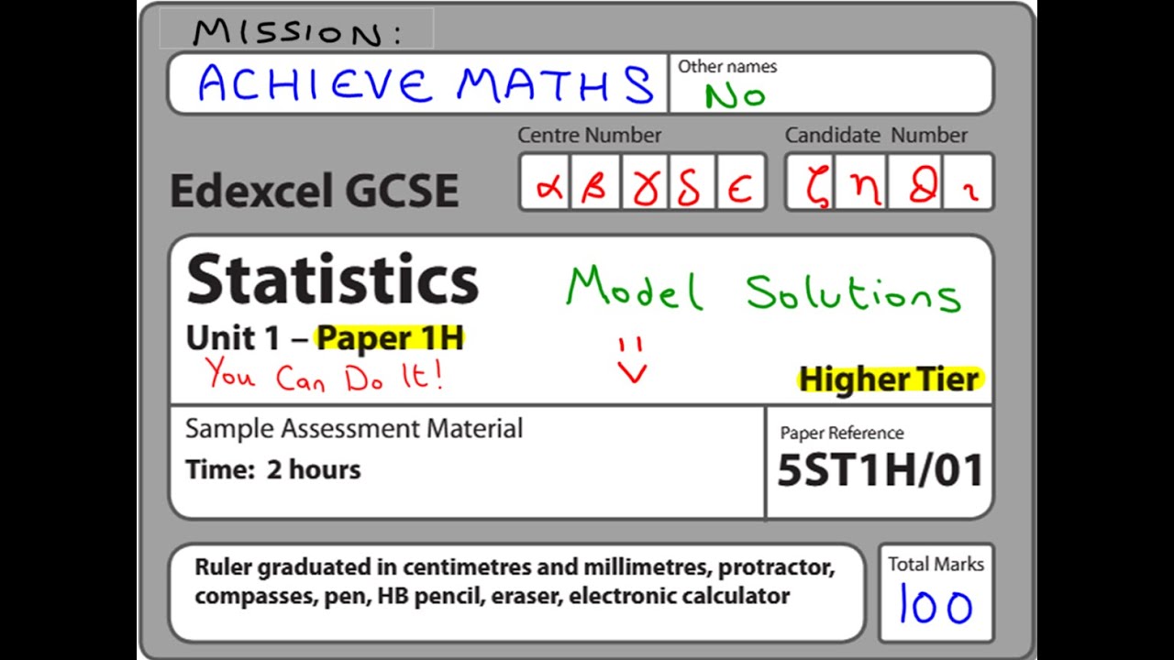
Task: Click the red 'You Can Do It!' note
Action: tap(324, 375)
